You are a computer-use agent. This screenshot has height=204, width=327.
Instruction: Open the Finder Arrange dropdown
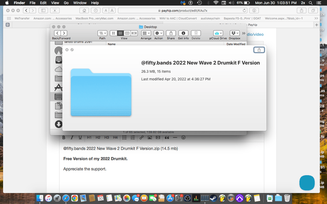(x=146, y=33)
